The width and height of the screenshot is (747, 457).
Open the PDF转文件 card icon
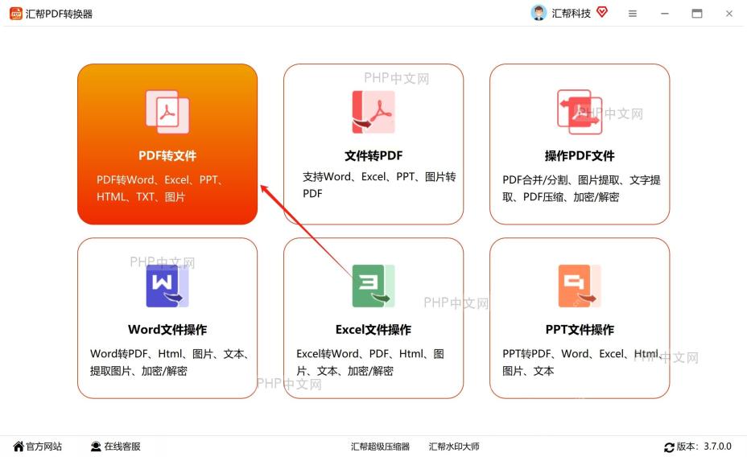[x=167, y=113]
